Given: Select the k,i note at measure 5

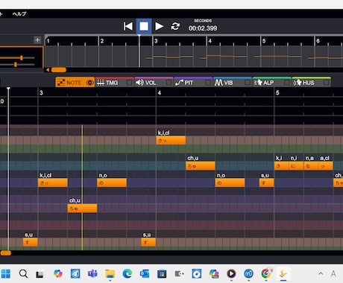Looking at the screenshot, I should coord(282,165).
